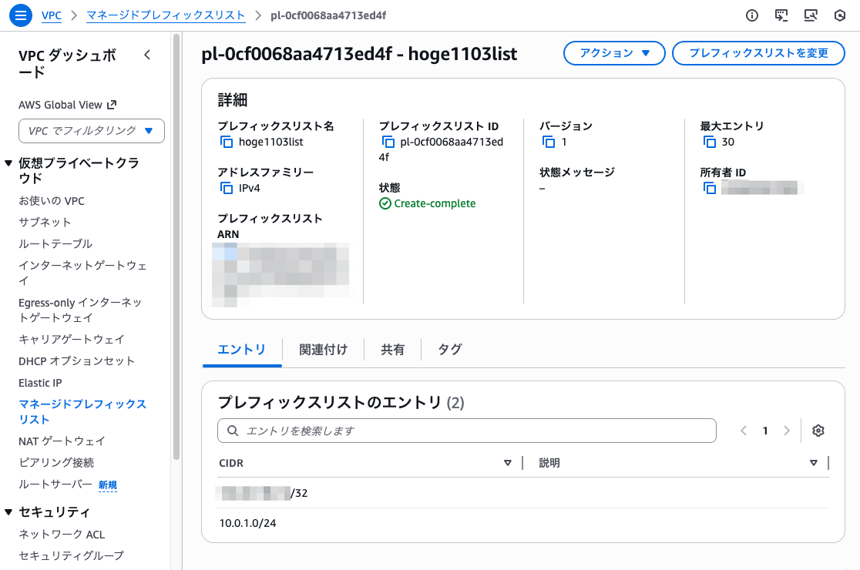Screen dimensions: 860x570
Task: Copy the maximum entries value 30
Action: point(709,142)
